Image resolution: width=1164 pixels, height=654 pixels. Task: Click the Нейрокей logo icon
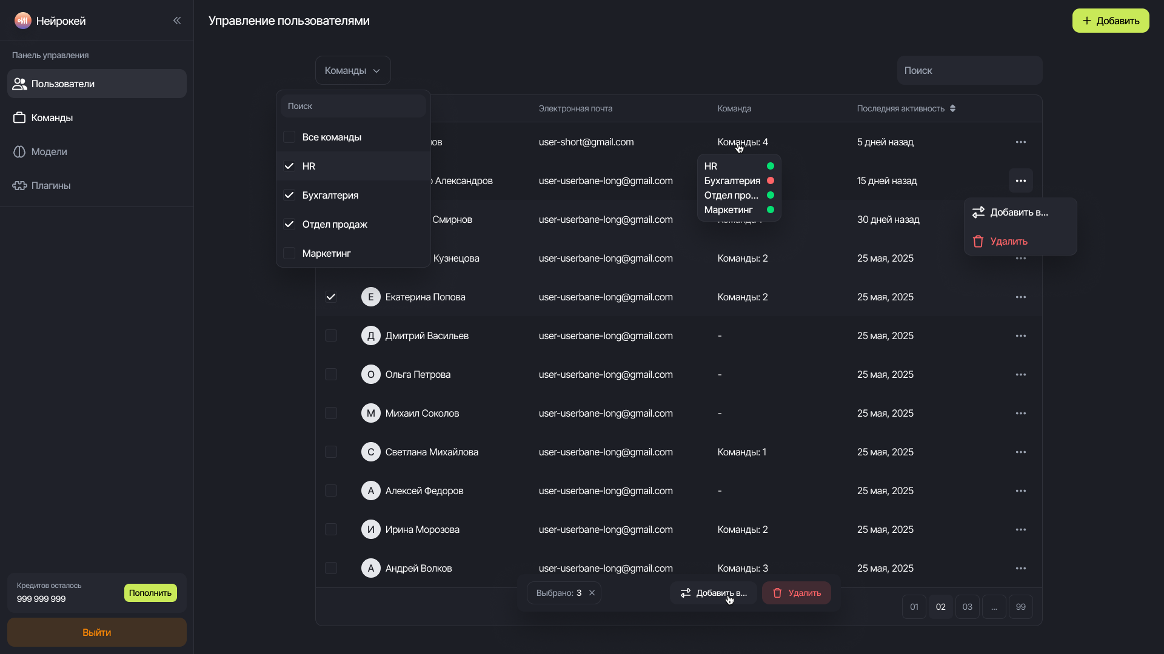point(22,21)
